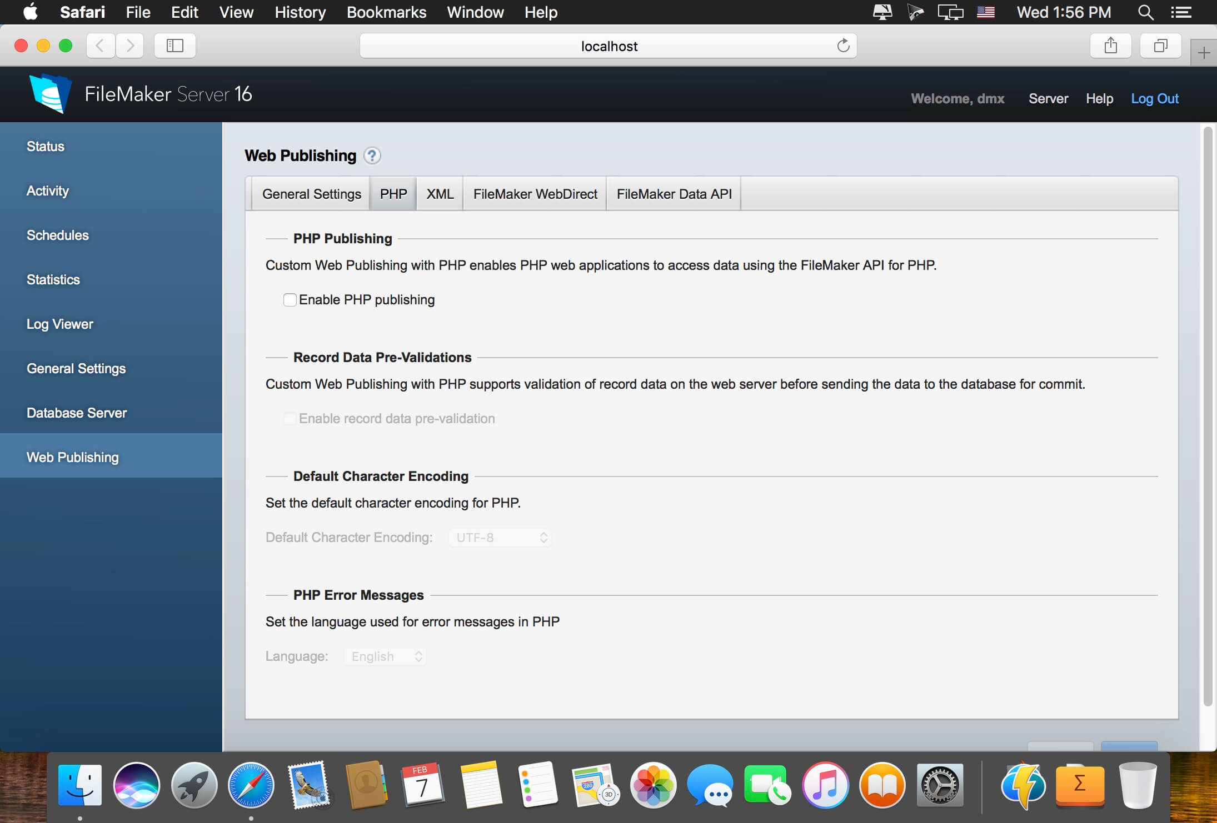Screen dimensions: 1217x823
Task: Open FaceTime from the Dock
Action: 768,785
